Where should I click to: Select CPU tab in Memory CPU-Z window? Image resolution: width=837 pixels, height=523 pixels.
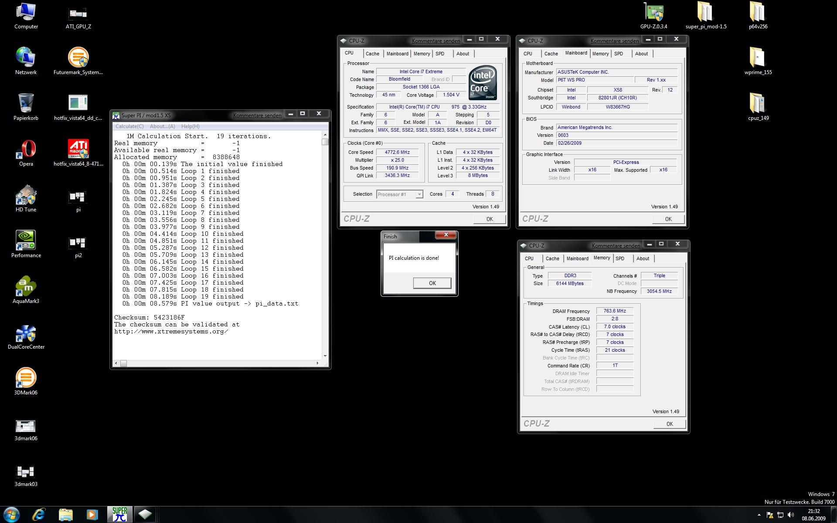(529, 258)
